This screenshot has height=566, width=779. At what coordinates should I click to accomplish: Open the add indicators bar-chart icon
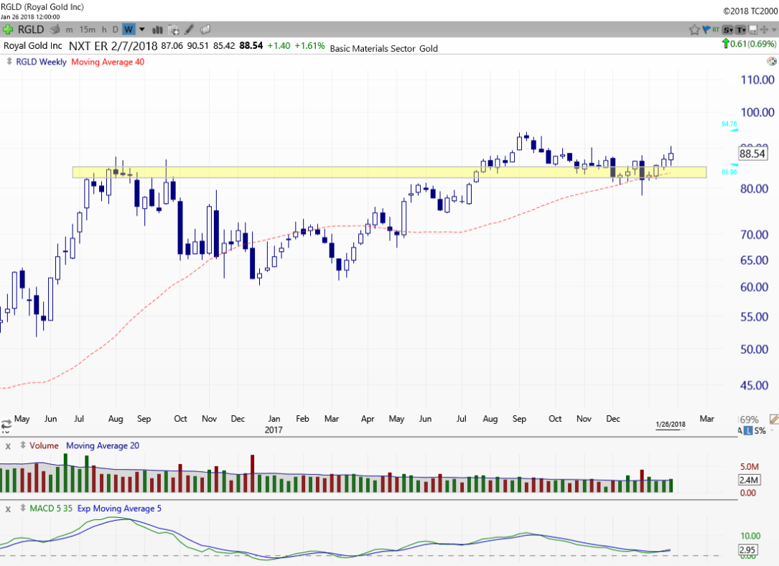pyautogui.click(x=157, y=29)
